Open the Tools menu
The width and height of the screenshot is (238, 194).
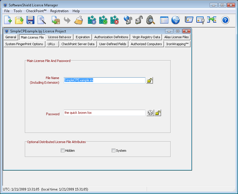pyautogui.click(x=18, y=11)
